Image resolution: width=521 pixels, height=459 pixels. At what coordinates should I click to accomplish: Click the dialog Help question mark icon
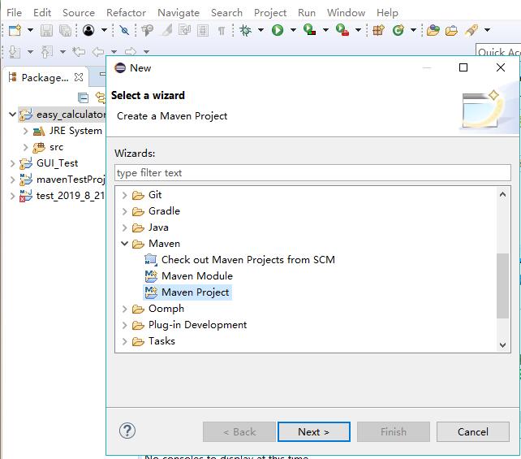pyautogui.click(x=127, y=431)
